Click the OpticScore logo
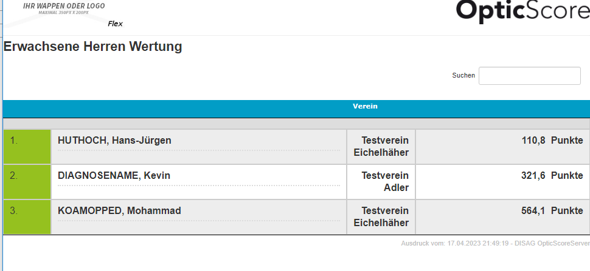The width and height of the screenshot is (590, 271). (522, 12)
